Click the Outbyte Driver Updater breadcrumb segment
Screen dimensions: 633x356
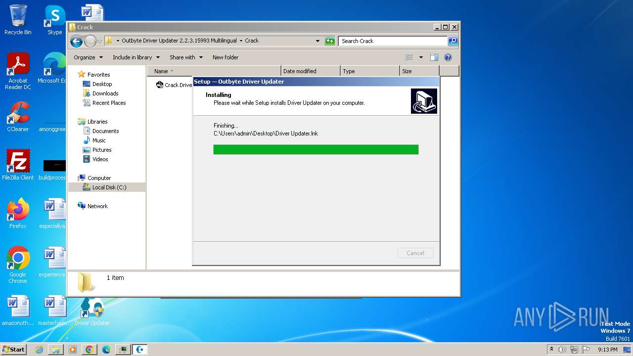coord(179,41)
